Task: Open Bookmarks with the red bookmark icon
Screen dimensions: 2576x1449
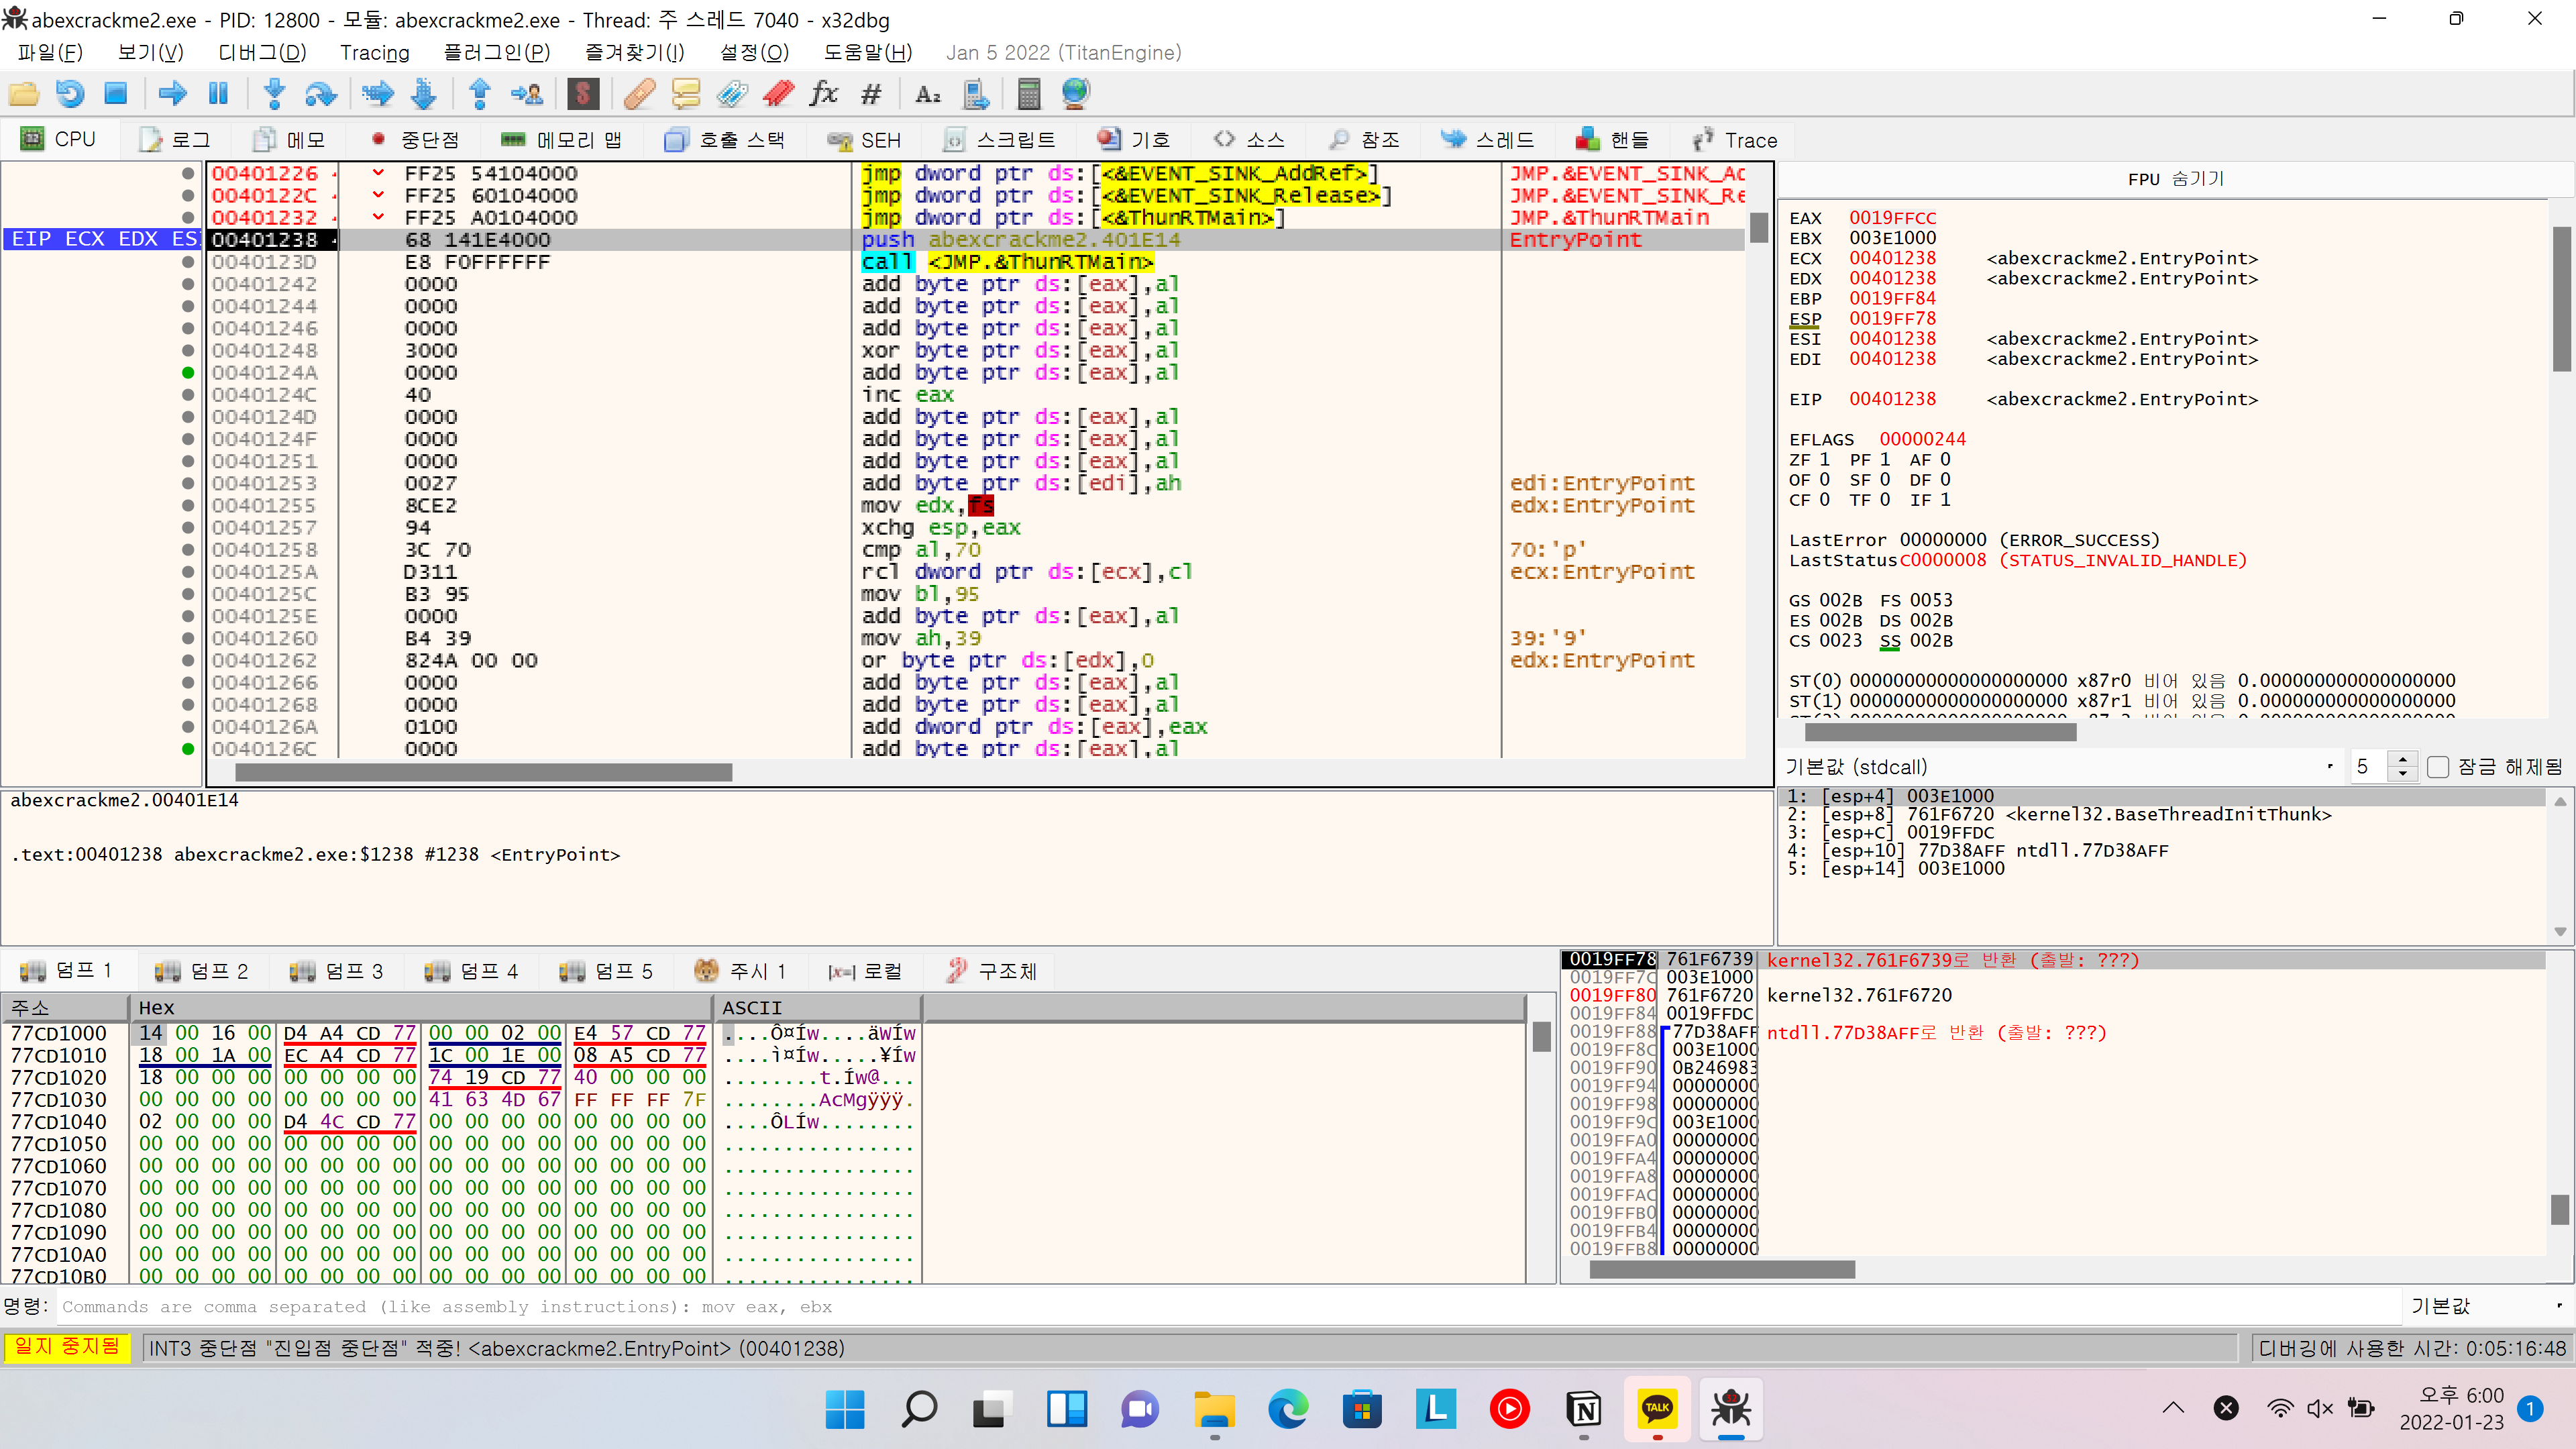Action: [778, 94]
